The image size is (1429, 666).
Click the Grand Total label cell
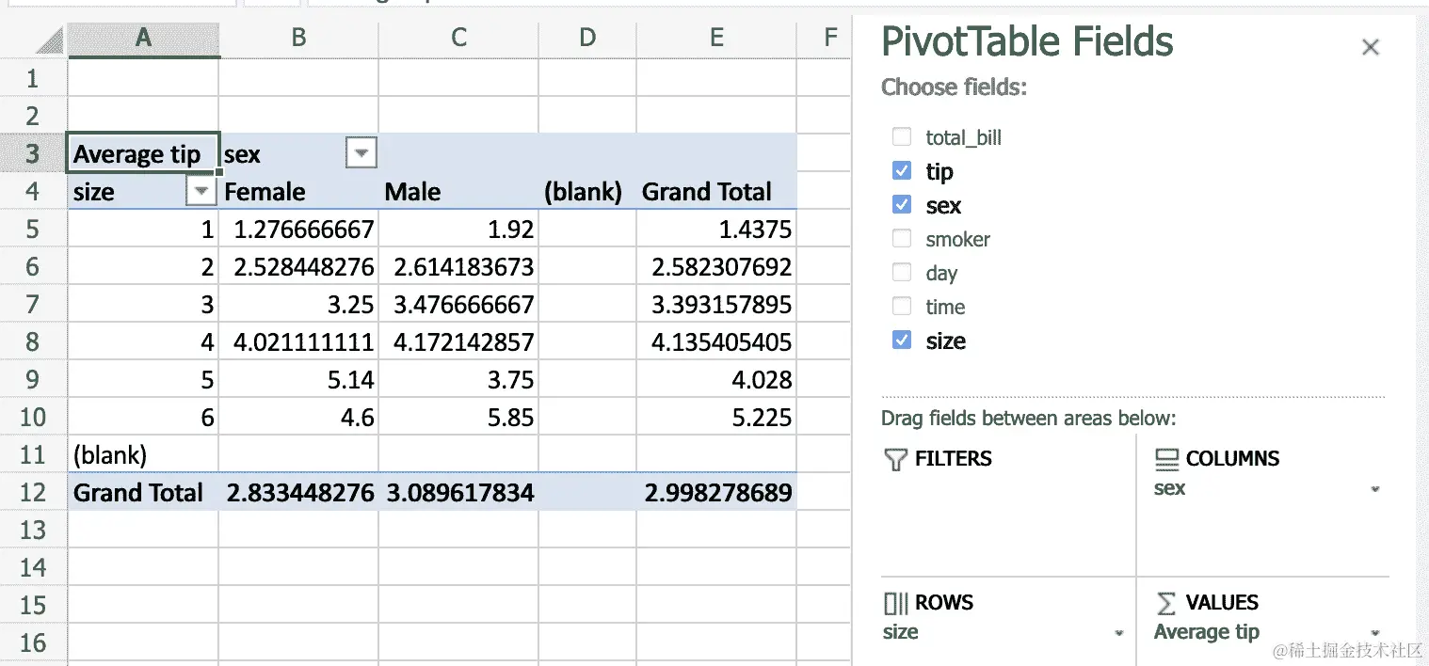pyautogui.click(x=138, y=492)
